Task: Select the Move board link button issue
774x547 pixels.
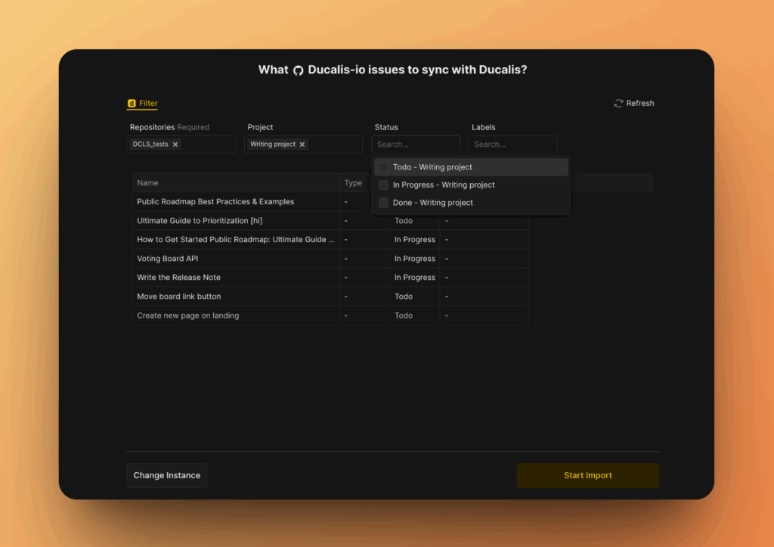Action: (178, 297)
